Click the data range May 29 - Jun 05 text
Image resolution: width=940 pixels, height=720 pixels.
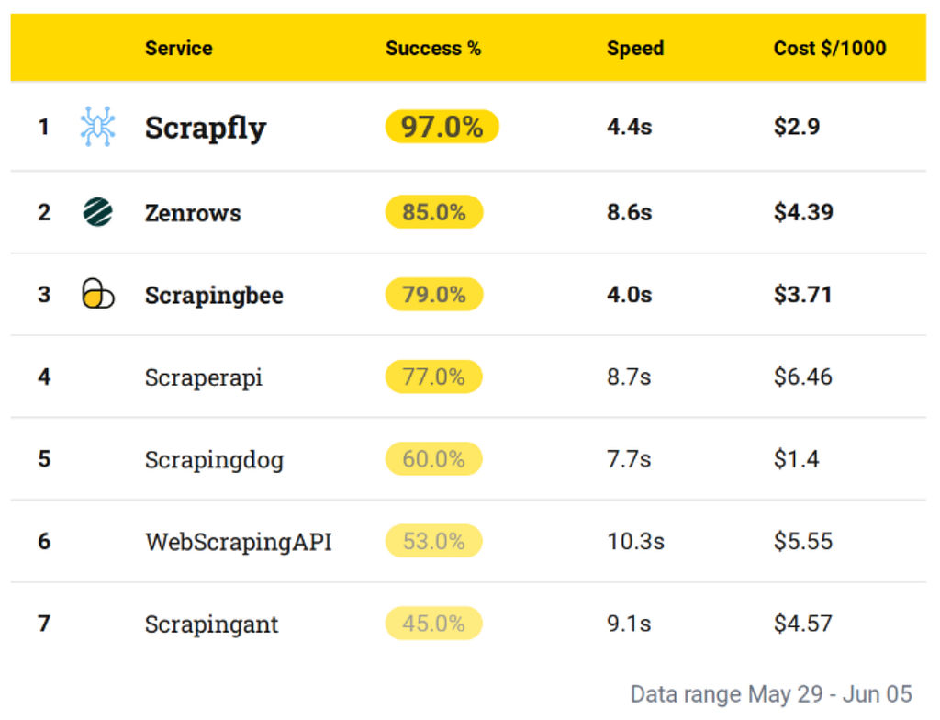[x=771, y=694]
